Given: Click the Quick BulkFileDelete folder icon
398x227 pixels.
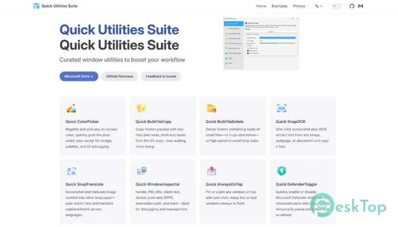Looking at the screenshot, I should 212,108.
